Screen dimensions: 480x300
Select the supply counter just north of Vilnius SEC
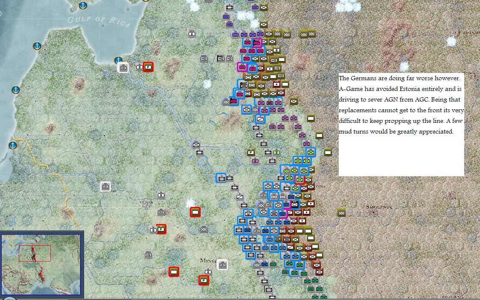click(161, 195)
